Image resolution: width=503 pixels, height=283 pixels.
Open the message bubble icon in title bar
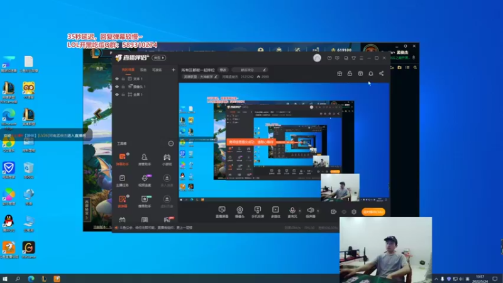(x=337, y=58)
